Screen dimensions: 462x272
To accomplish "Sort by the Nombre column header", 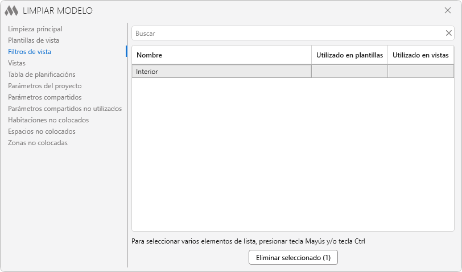I will click(221, 55).
